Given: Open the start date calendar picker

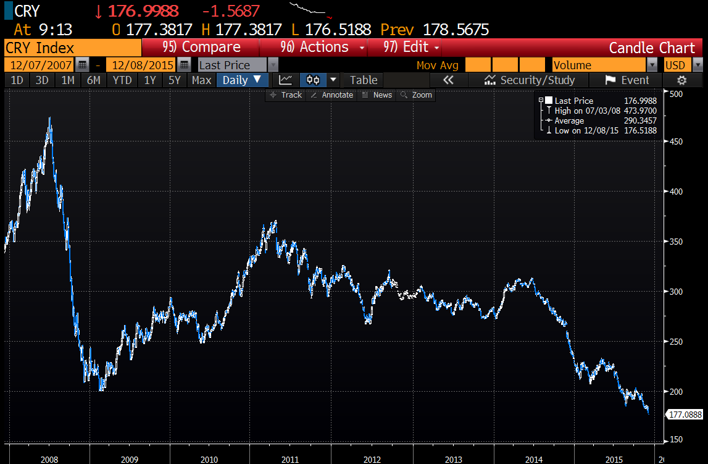Looking at the screenshot, I should 83,65.
